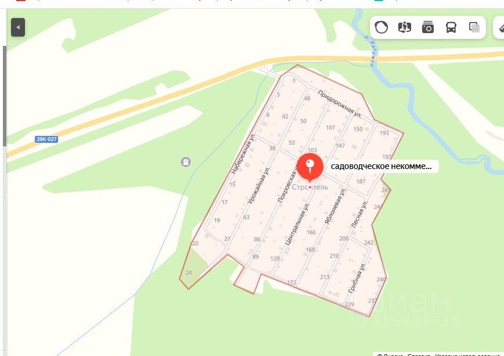Click house number 193 on map

click(384, 133)
